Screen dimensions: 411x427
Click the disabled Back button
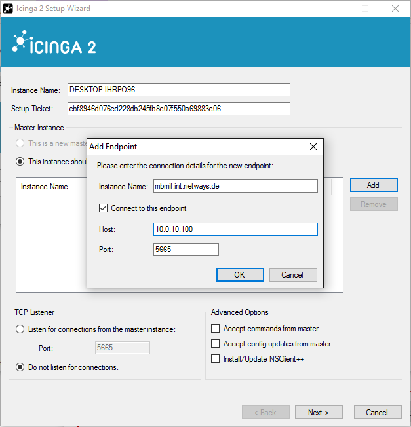[x=265, y=413]
